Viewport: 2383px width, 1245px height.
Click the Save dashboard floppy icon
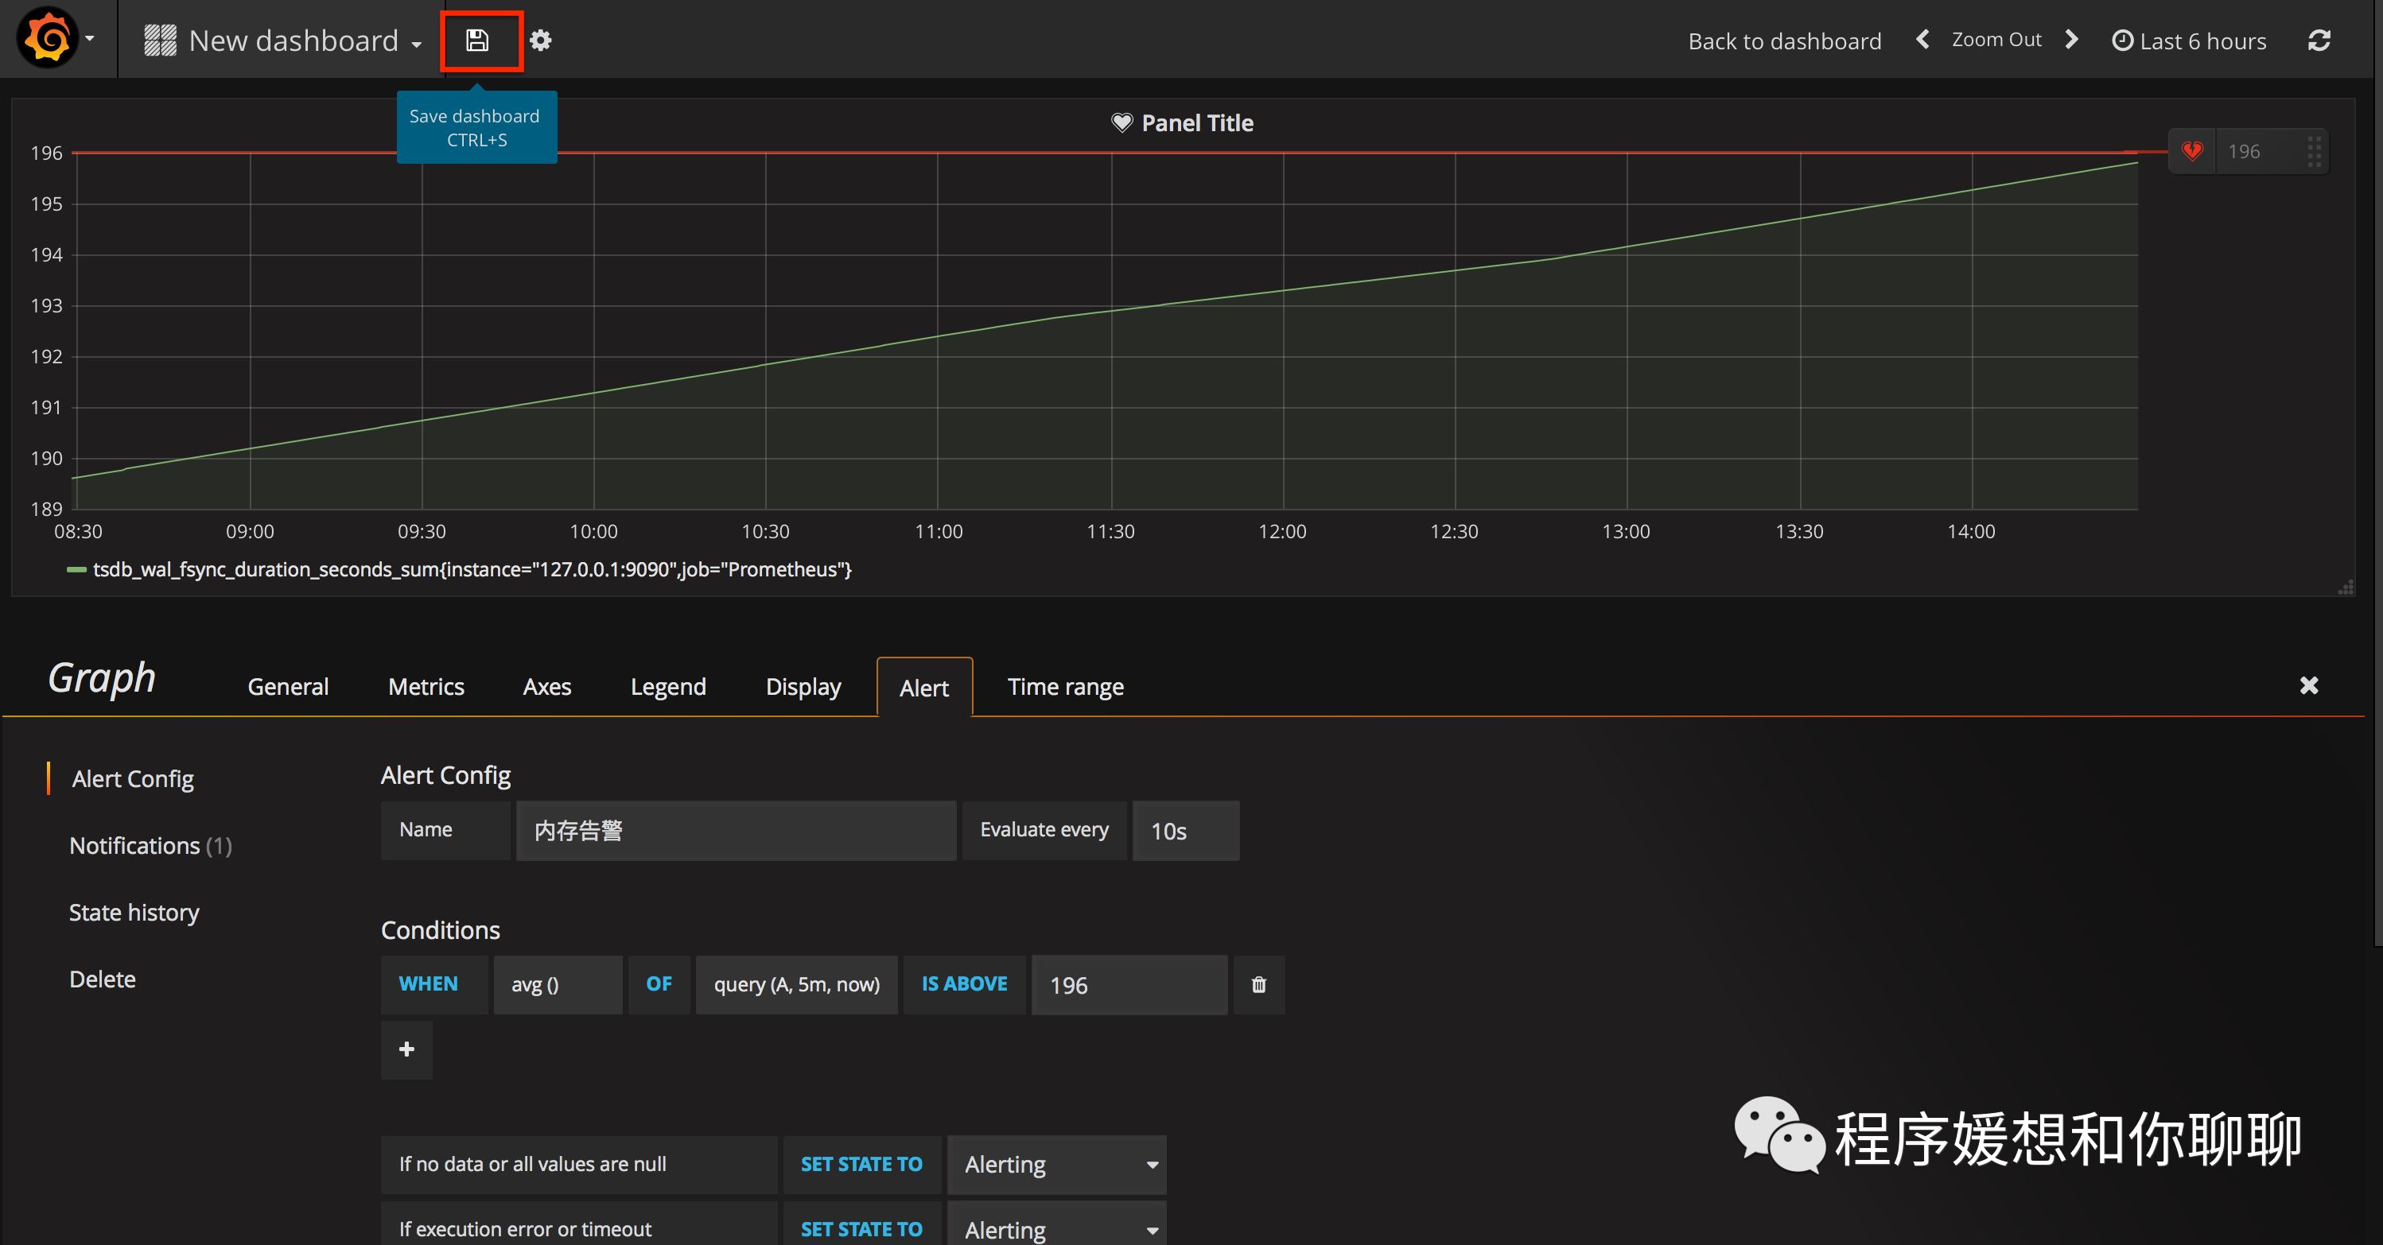click(477, 41)
